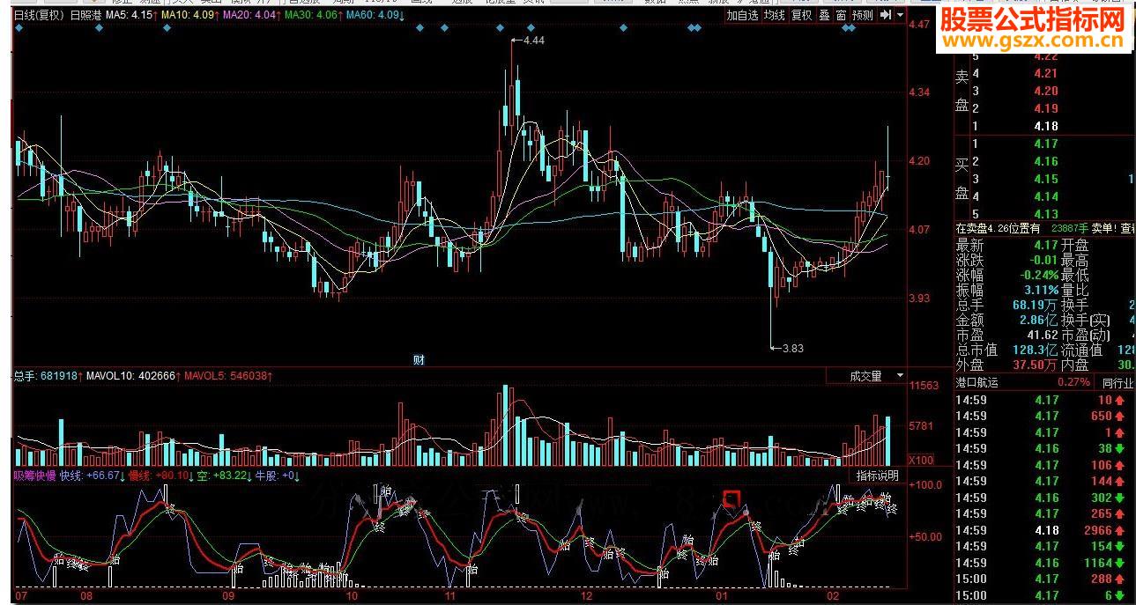
Task: Click the 在卖盘4.26位置有 alert message
Action: tap(997, 229)
